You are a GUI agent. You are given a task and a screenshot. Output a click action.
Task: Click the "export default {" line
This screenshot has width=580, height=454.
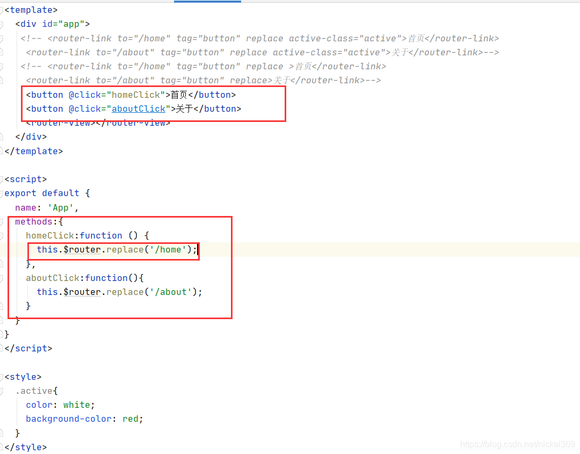tap(47, 193)
